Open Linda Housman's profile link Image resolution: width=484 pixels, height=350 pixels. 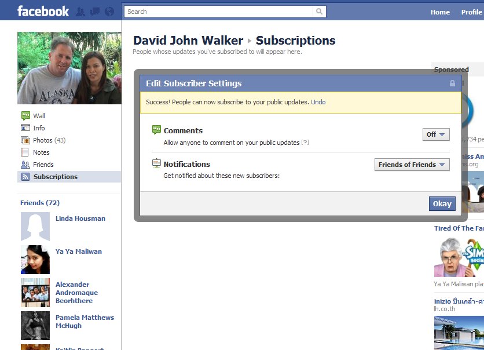tap(80, 218)
